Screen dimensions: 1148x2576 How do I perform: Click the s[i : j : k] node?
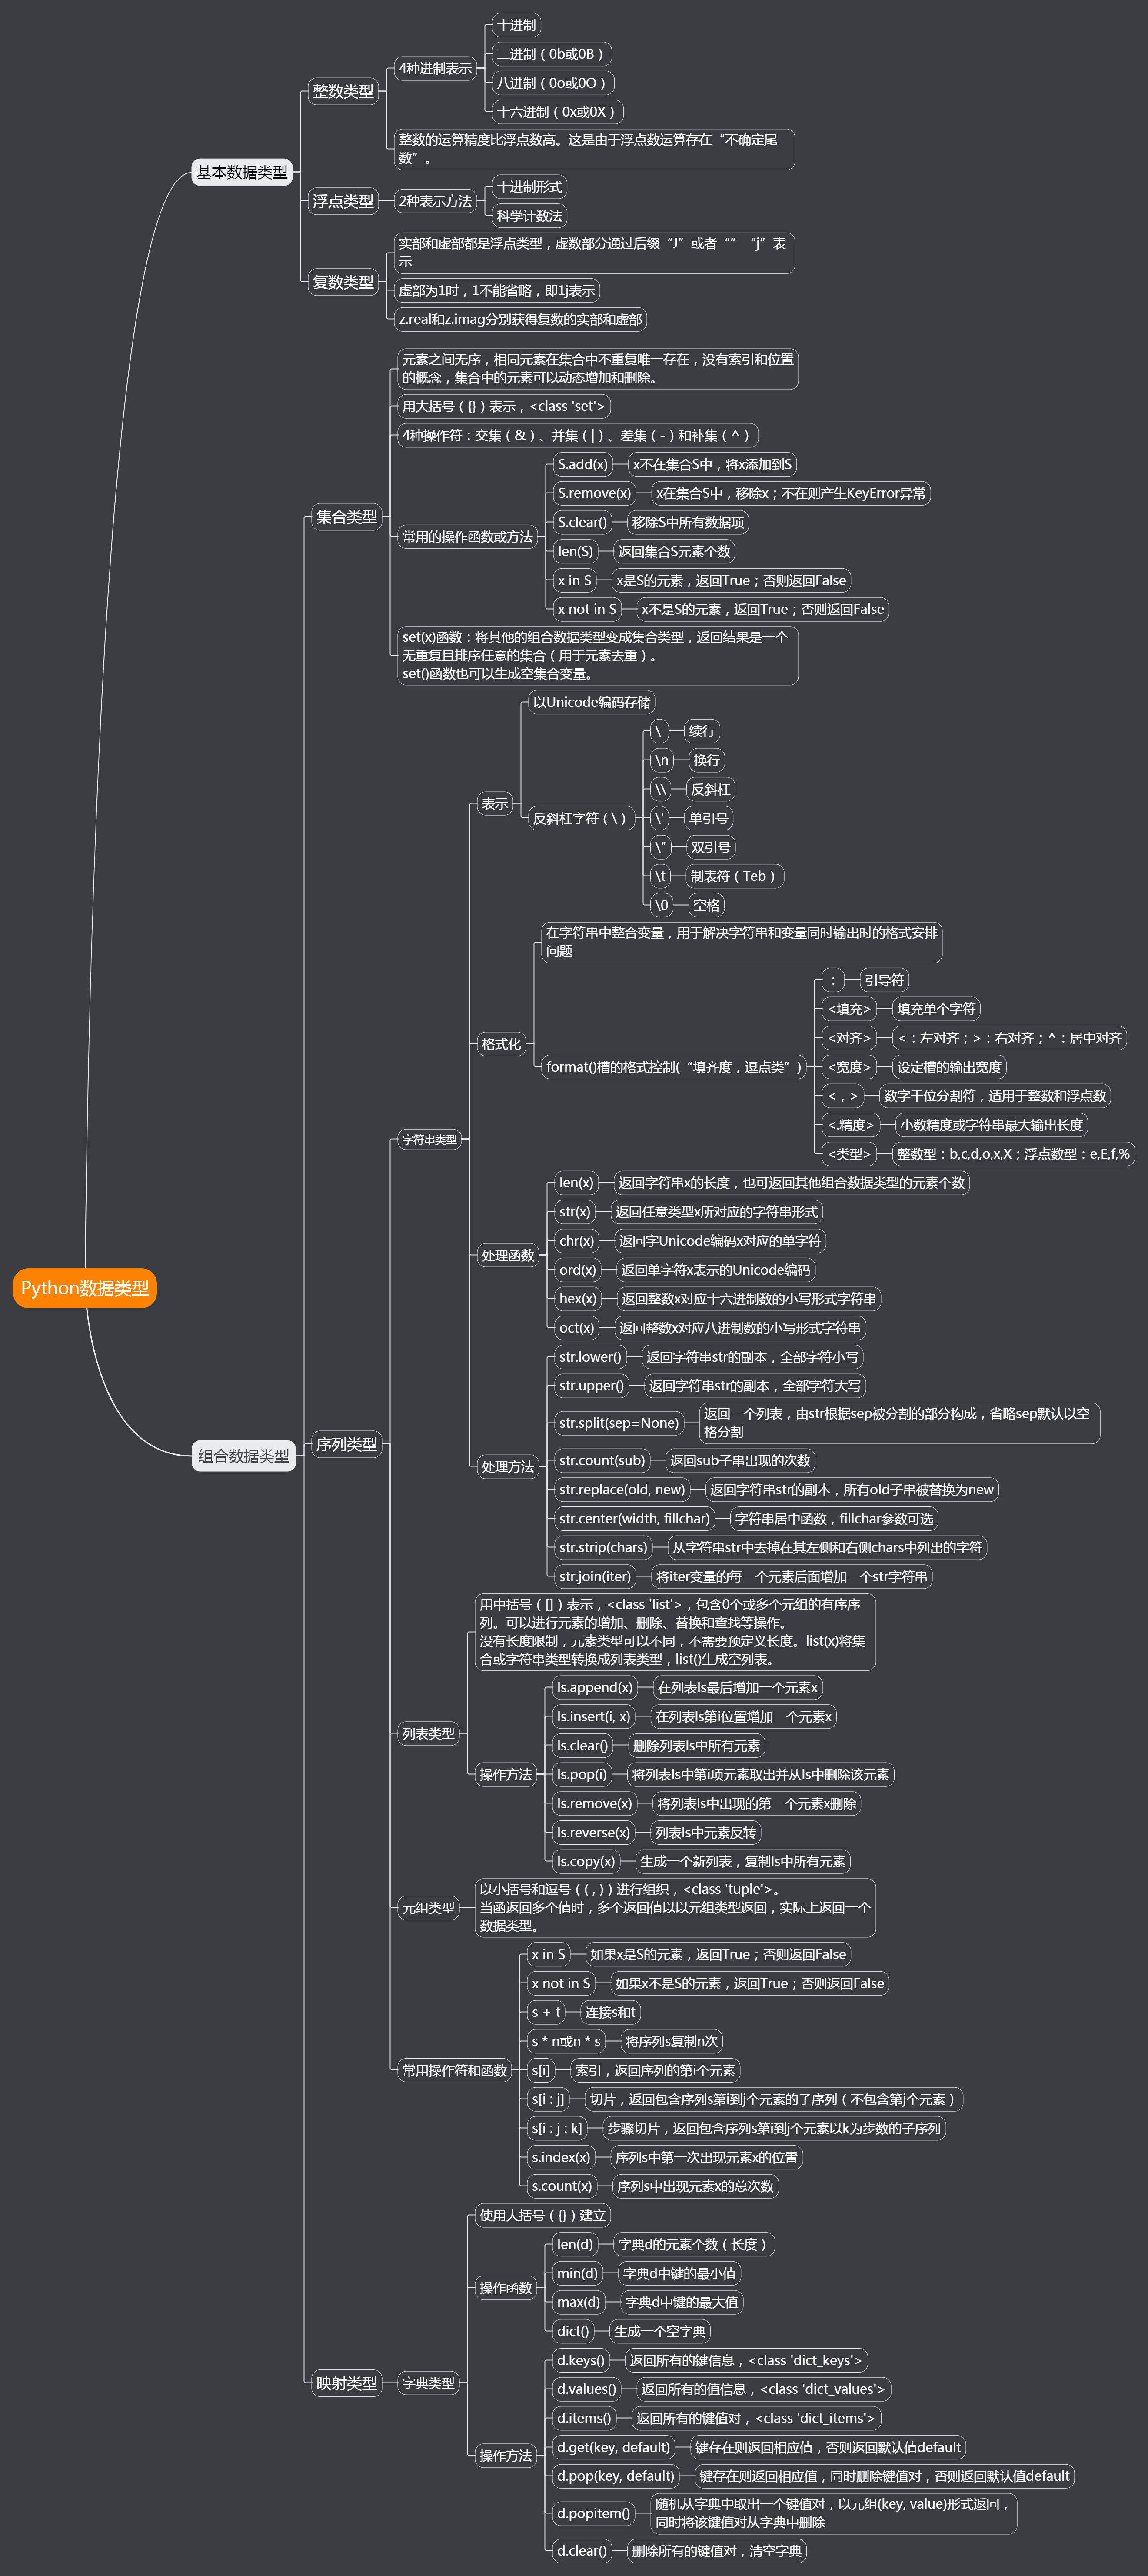pos(557,2128)
